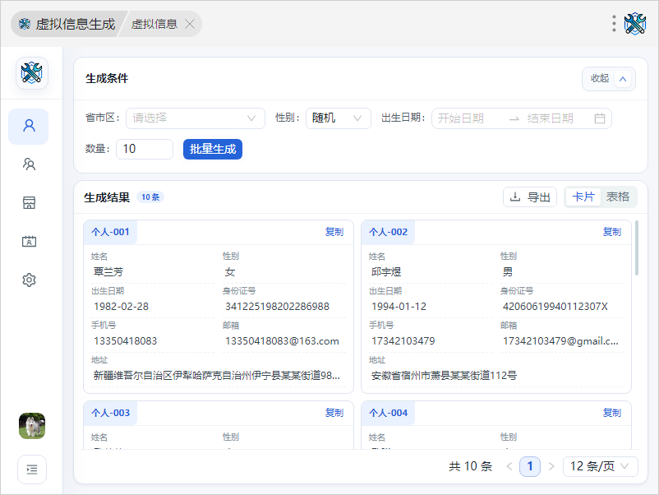Image resolution: width=659 pixels, height=495 pixels.
Task: Open the ID card sidebar icon
Action: tap(29, 242)
